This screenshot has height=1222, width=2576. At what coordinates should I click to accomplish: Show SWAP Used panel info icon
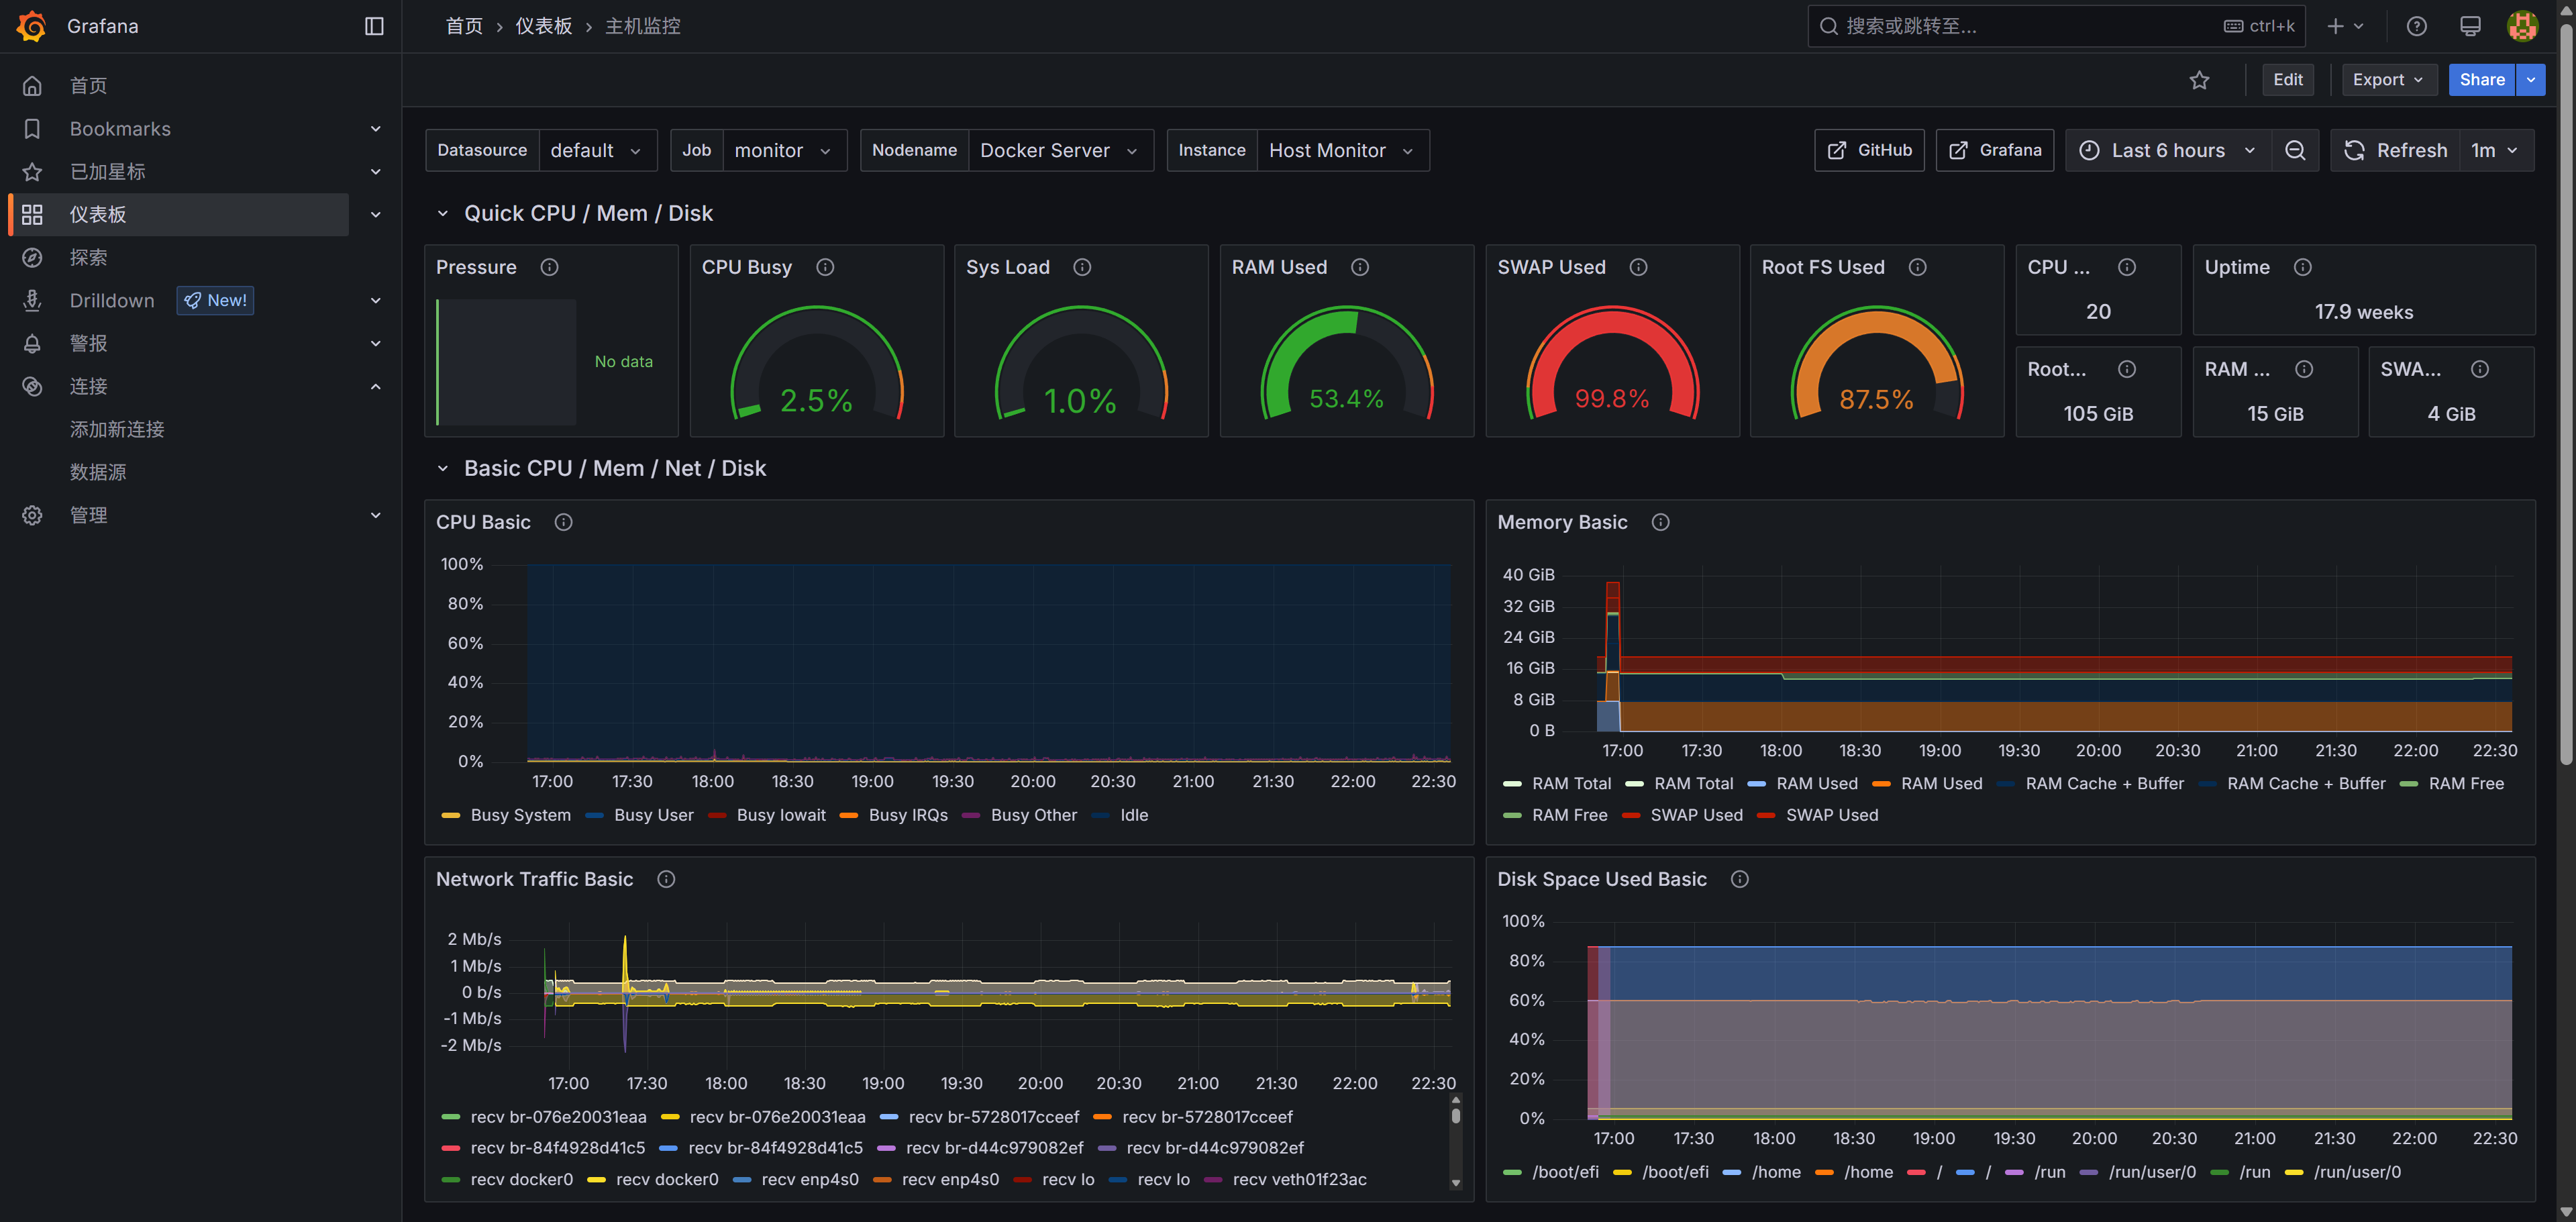(x=1638, y=267)
